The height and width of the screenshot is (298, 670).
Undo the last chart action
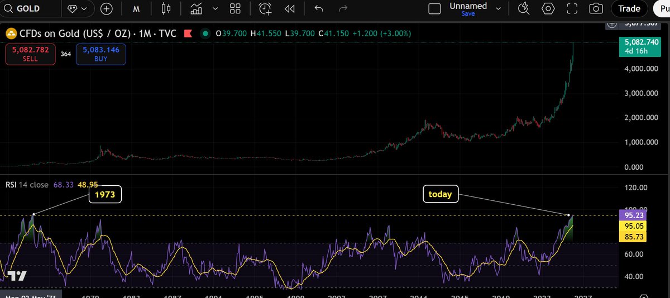(x=319, y=8)
